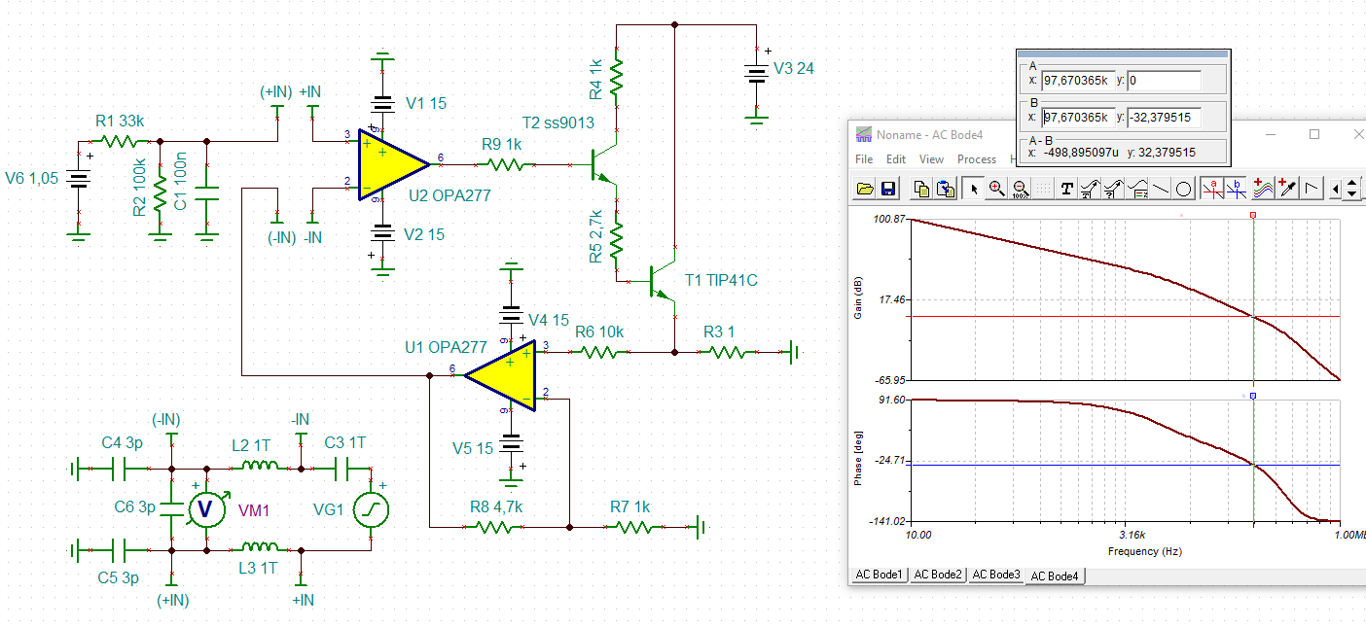Select the VG1 voltage generator symbol
The width and height of the screenshot is (1366, 628).
(371, 509)
